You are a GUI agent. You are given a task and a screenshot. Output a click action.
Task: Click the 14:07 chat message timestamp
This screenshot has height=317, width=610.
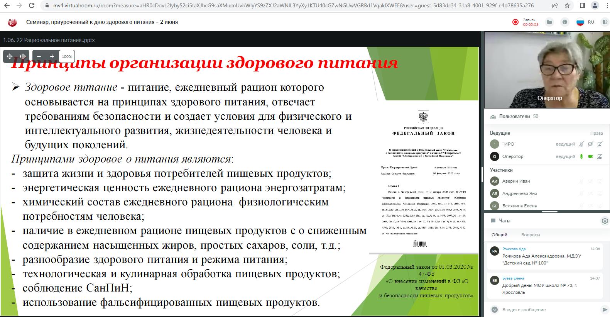pyautogui.click(x=595, y=278)
